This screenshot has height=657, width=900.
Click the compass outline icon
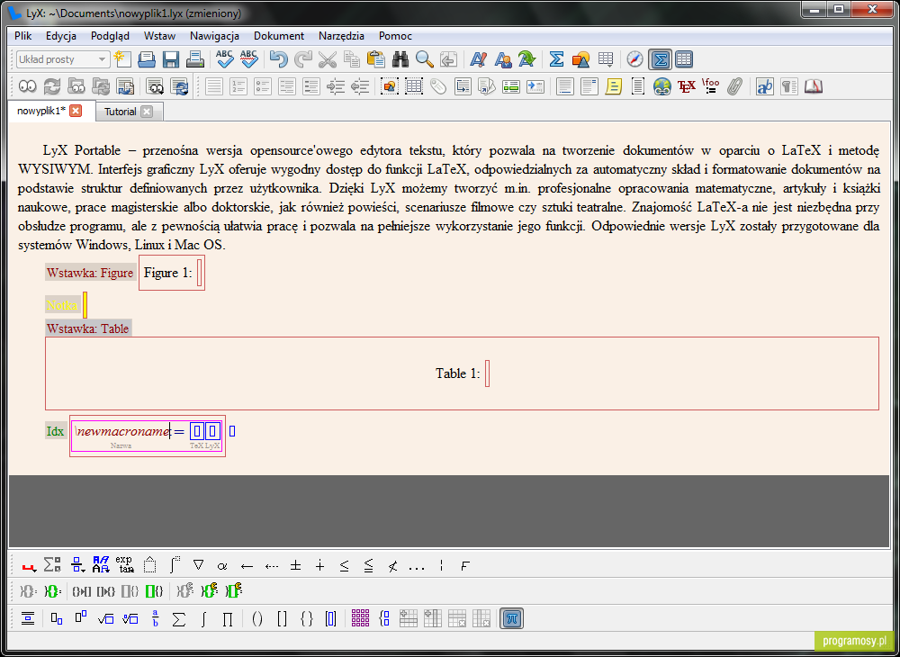pos(634,59)
